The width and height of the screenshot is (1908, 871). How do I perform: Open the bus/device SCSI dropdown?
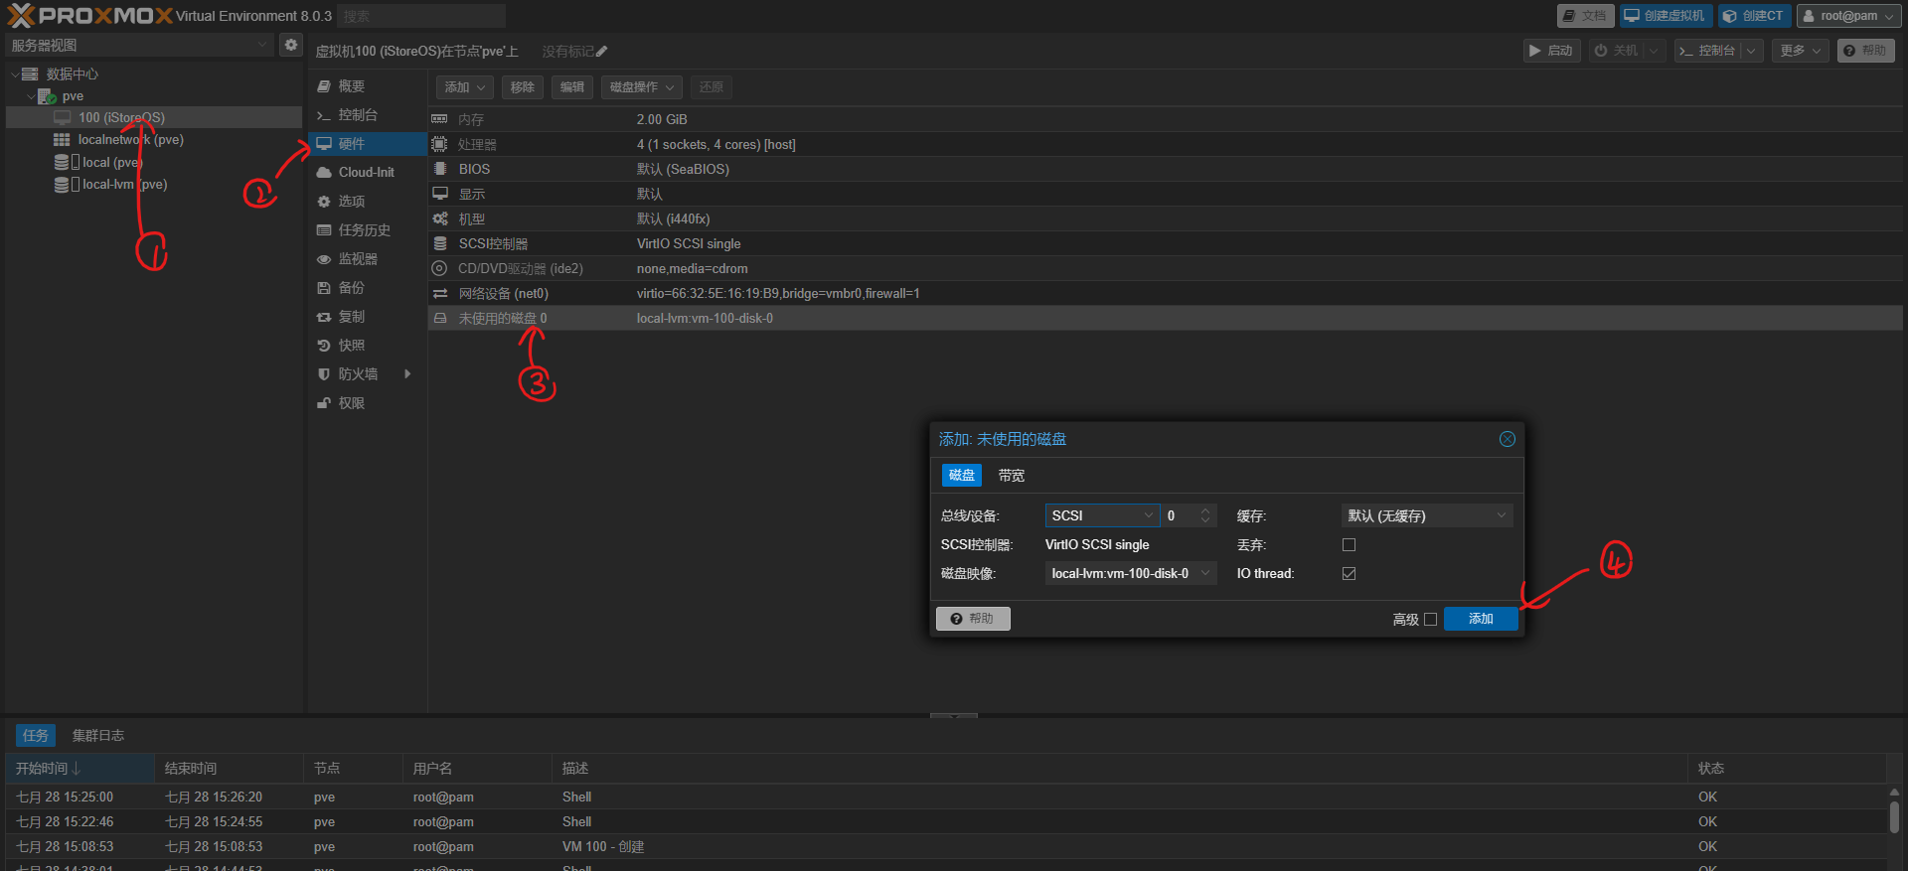tap(1148, 515)
